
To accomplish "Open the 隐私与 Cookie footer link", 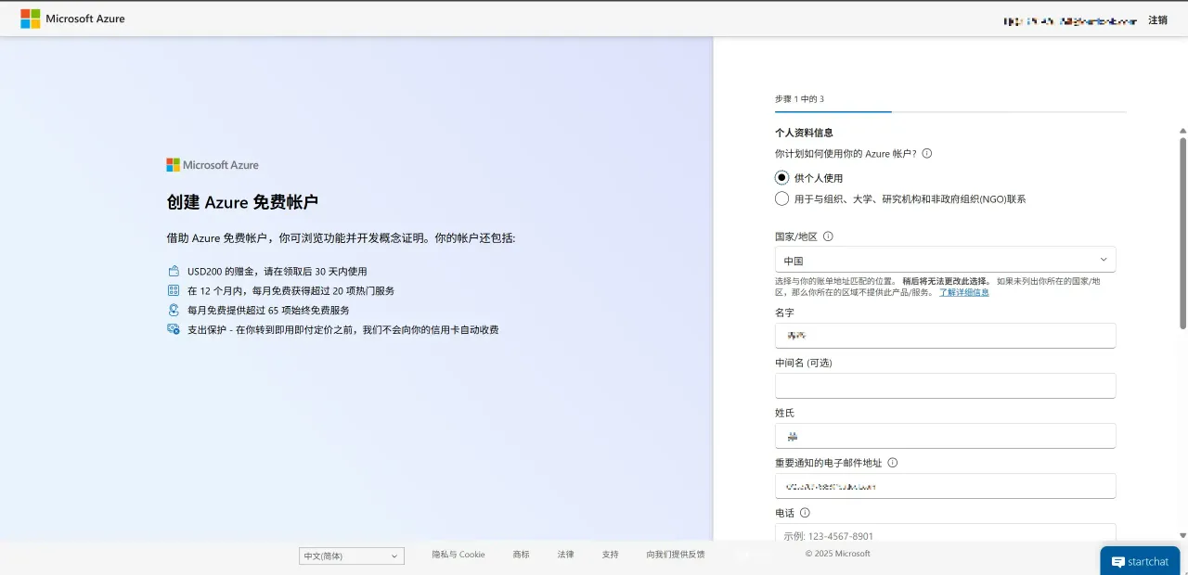I will pos(458,555).
